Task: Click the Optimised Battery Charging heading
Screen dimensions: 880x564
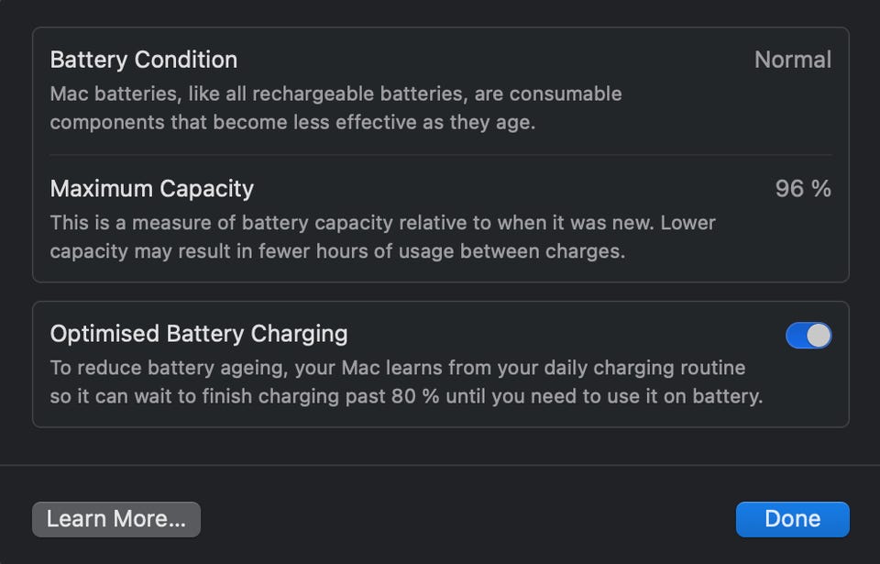Action: pyautogui.click(x=199, y=334)
